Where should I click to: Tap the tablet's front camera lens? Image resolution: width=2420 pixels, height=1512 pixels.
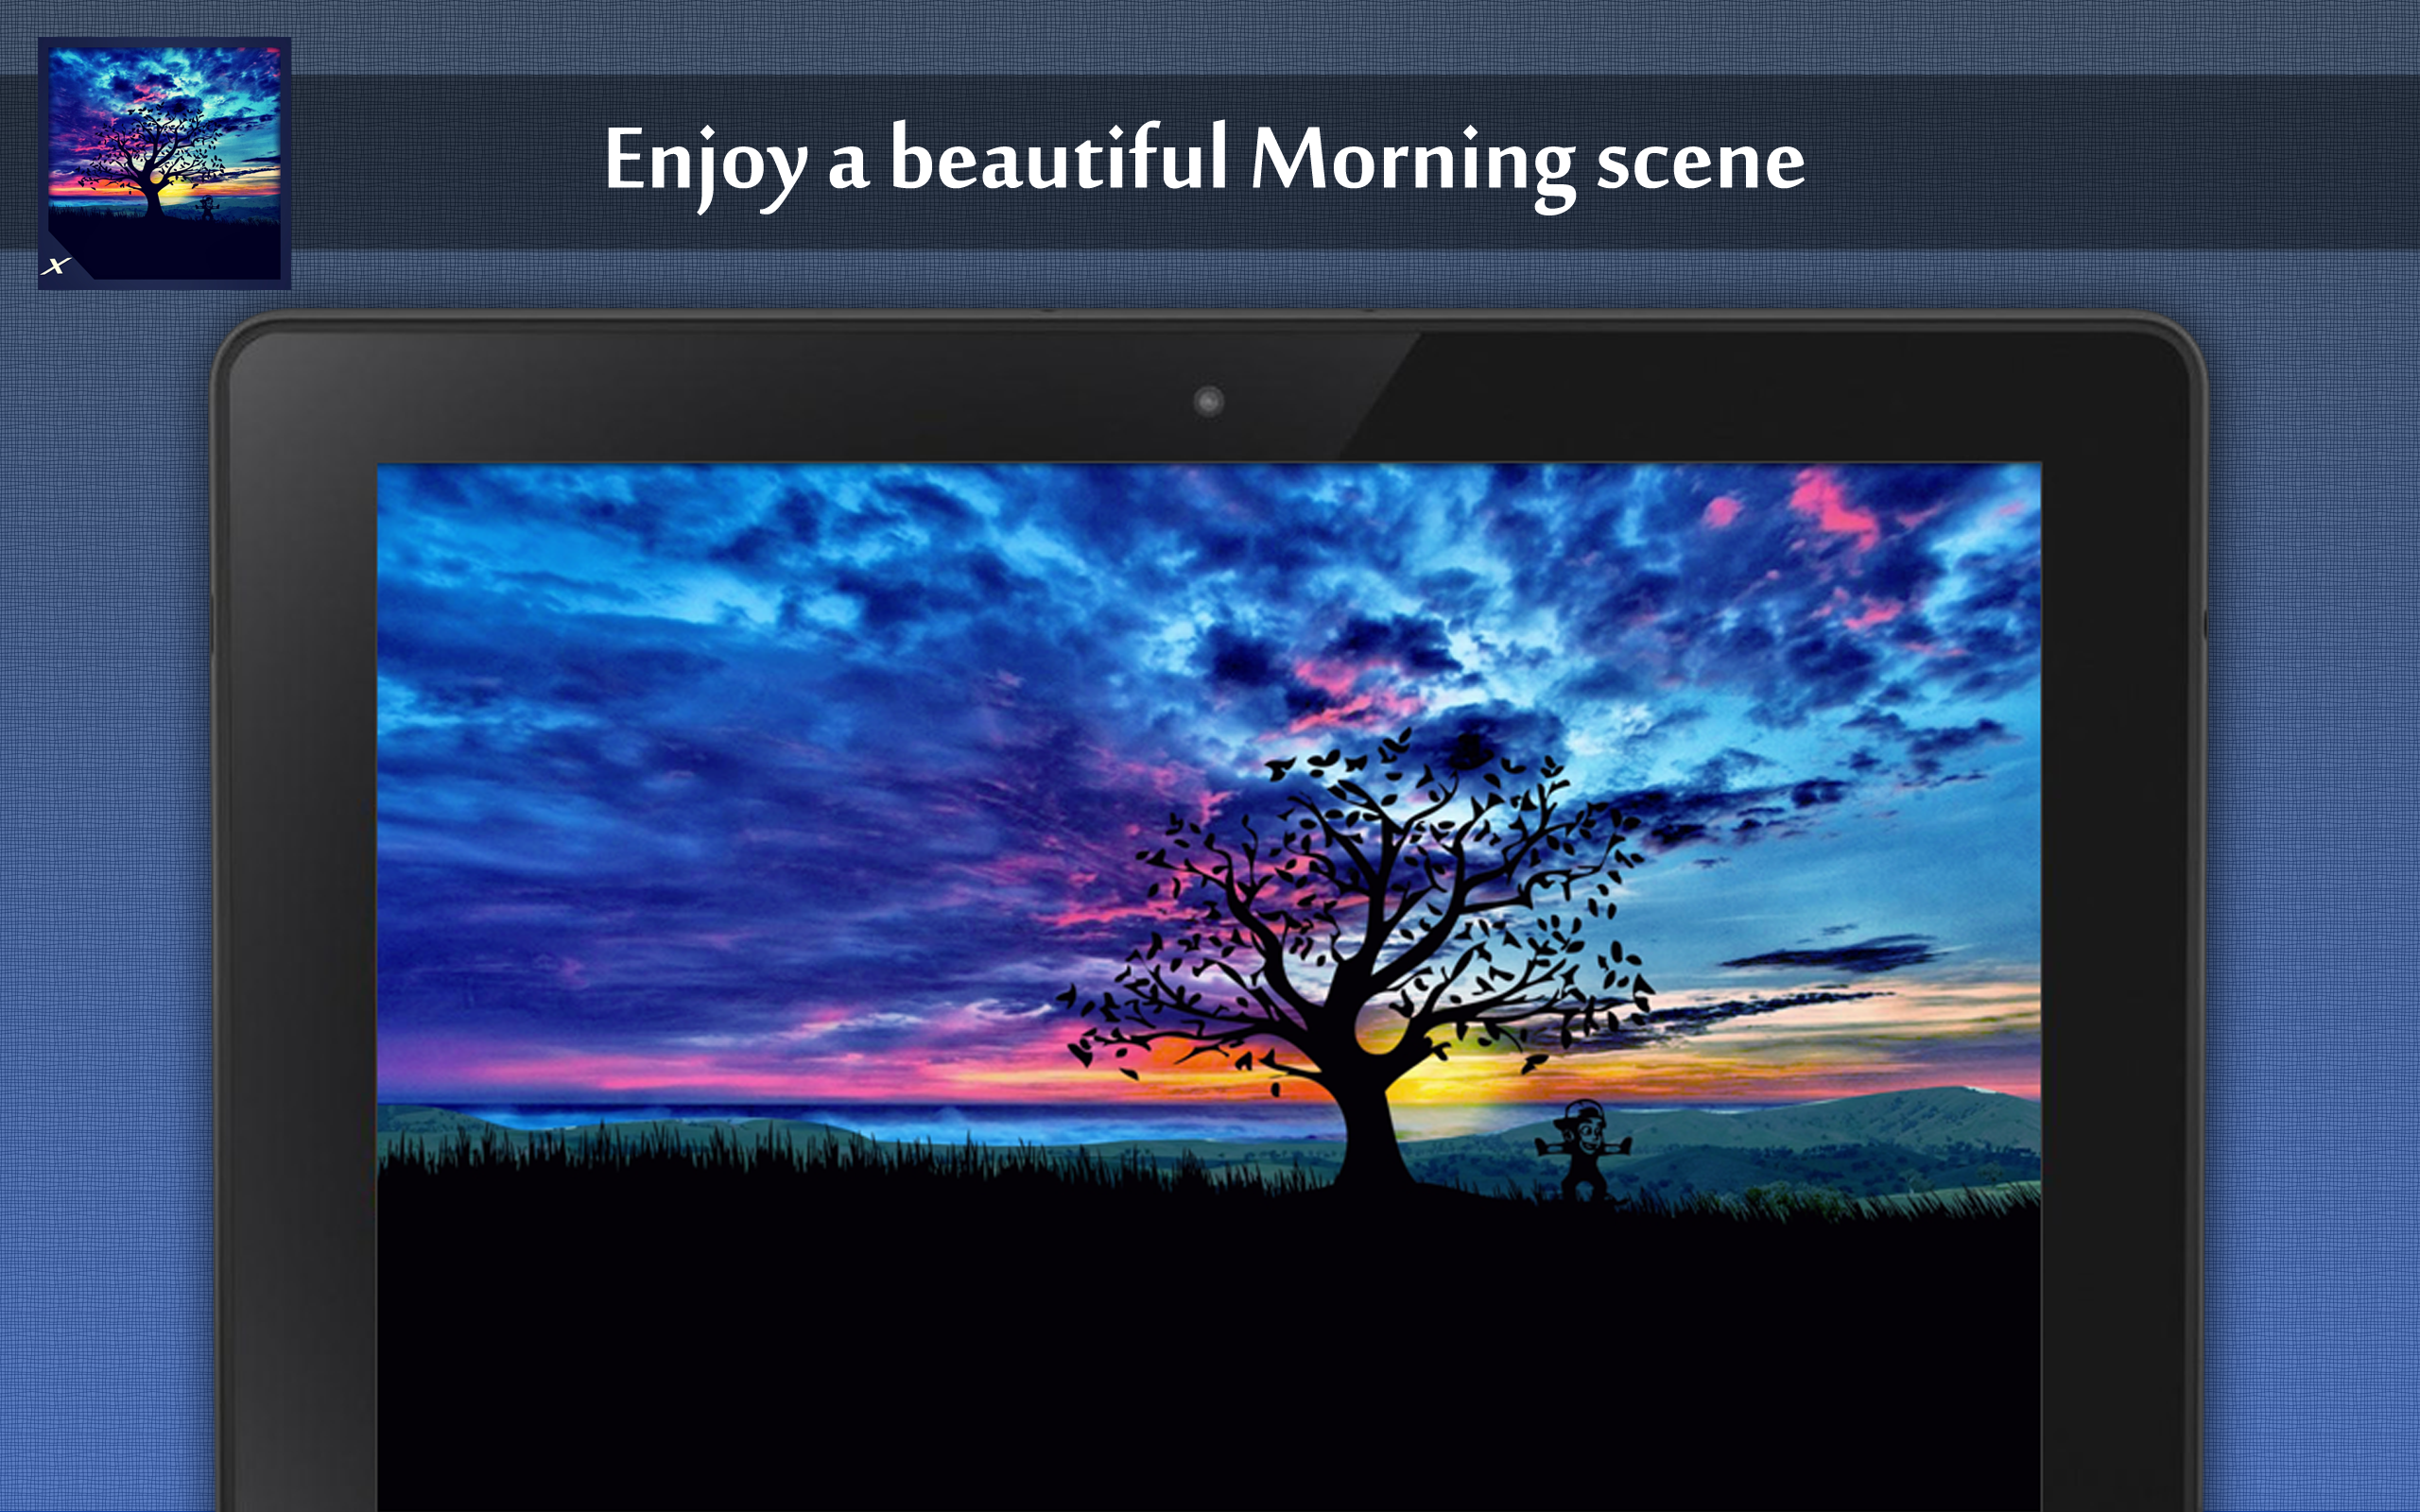[1209, 401]
